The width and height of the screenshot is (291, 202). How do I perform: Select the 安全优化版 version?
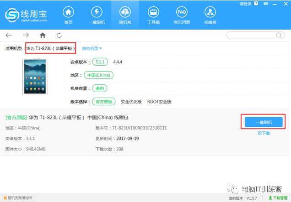(131, 102)
